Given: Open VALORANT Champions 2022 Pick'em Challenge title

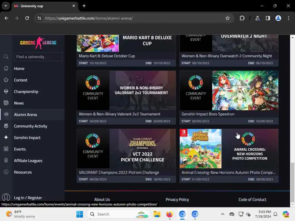Looking at the screenshot, I should (x=119, y=172).
